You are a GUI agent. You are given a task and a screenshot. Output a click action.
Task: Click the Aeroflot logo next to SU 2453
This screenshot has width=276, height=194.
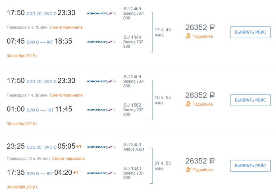point(101,147)
